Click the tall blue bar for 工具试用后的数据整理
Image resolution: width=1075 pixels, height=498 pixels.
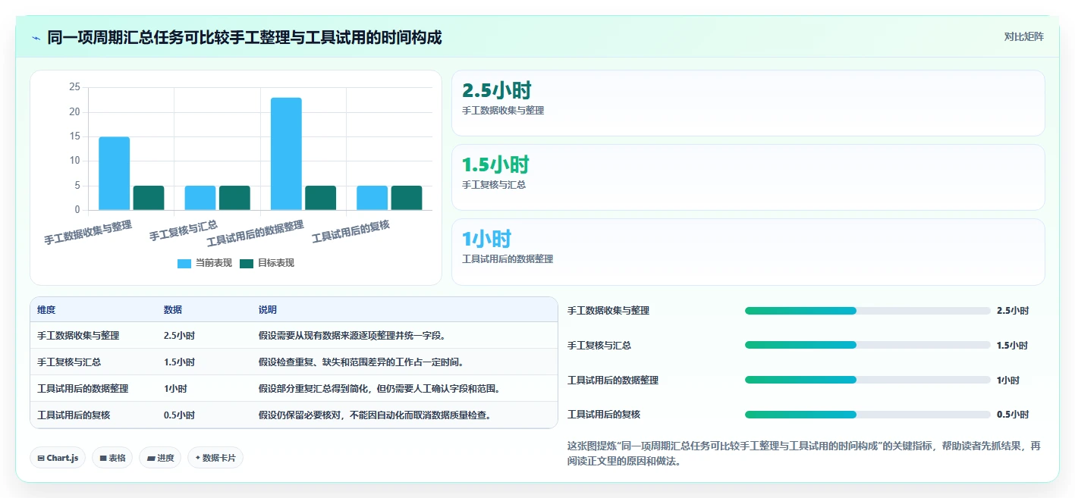(286, 154)
